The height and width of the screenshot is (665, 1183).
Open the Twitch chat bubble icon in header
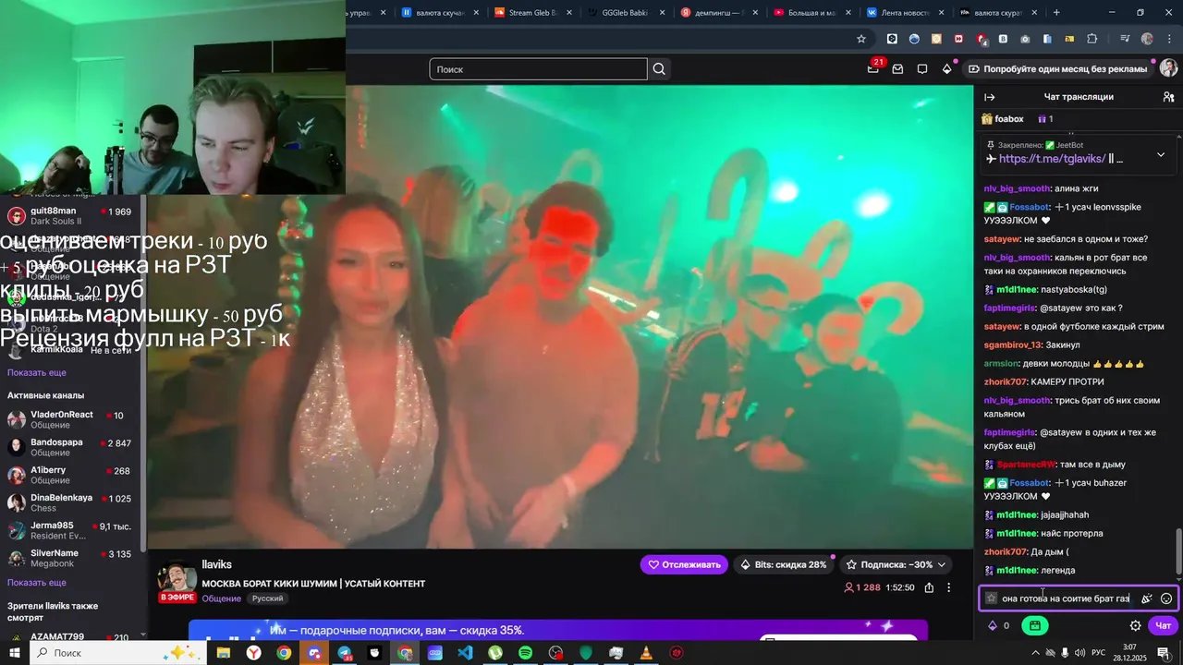(922, 69)
